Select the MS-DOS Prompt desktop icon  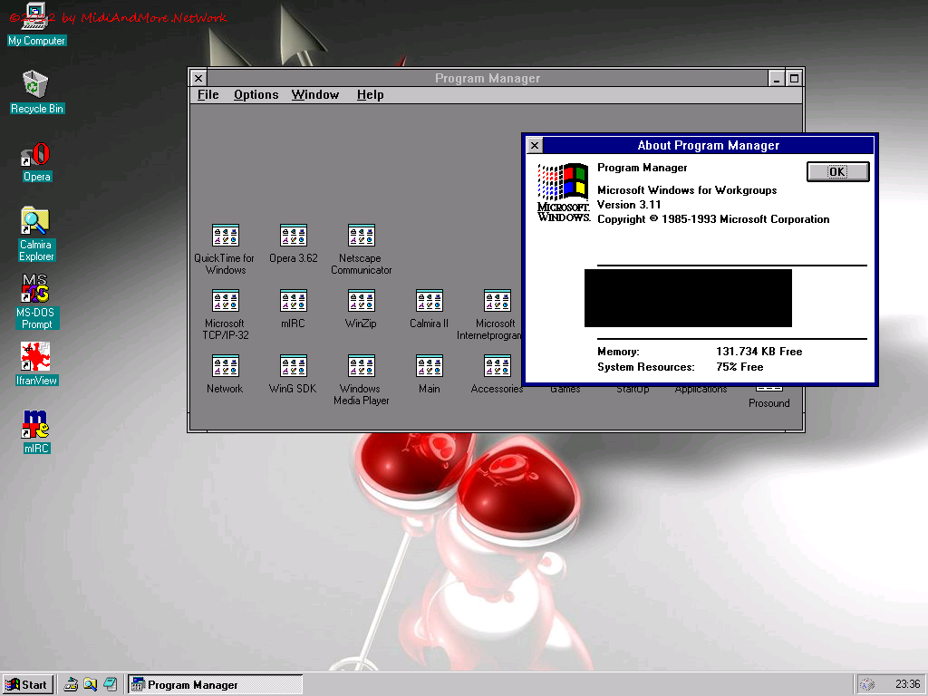tap(36, 289)
